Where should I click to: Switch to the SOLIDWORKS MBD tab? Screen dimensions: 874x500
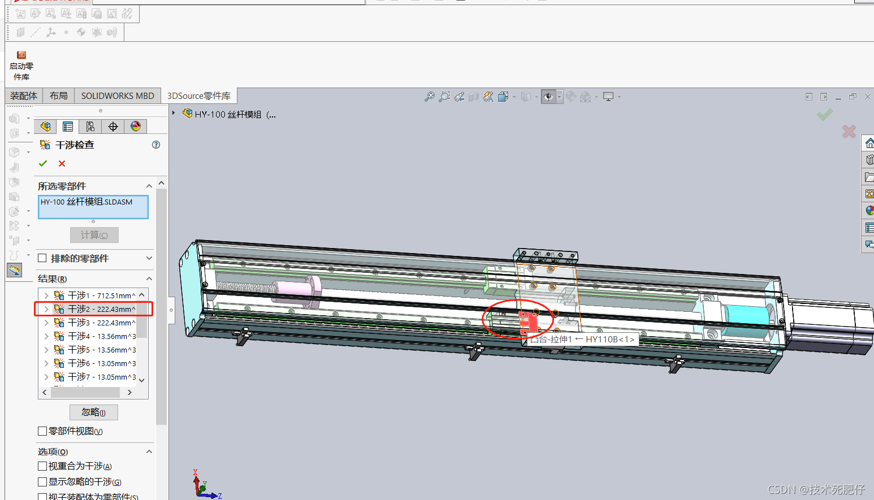(x=118, y=96)
